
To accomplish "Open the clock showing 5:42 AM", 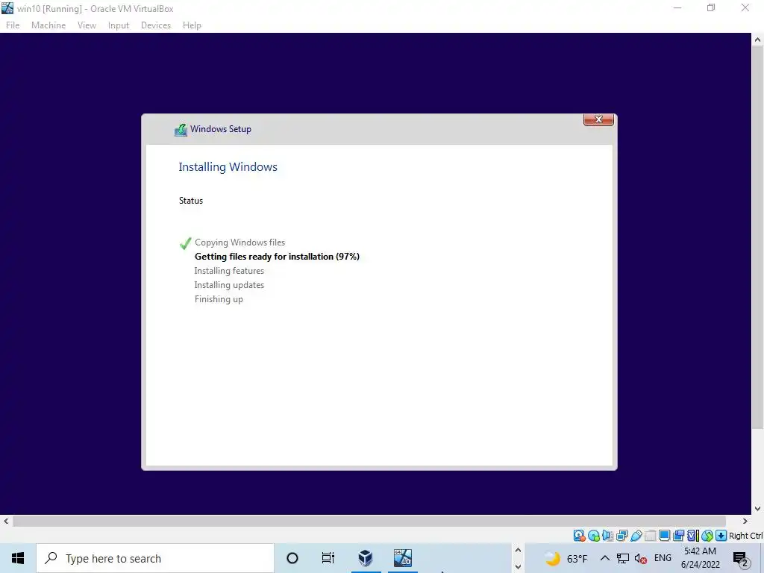I will (700, 558).
